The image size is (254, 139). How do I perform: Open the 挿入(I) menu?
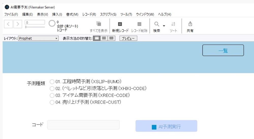pyautogui.click(x=57, y=14)
